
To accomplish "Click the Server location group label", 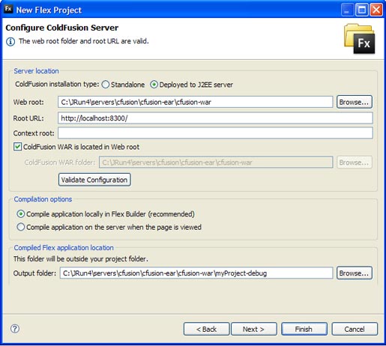I will pos(36,71).
